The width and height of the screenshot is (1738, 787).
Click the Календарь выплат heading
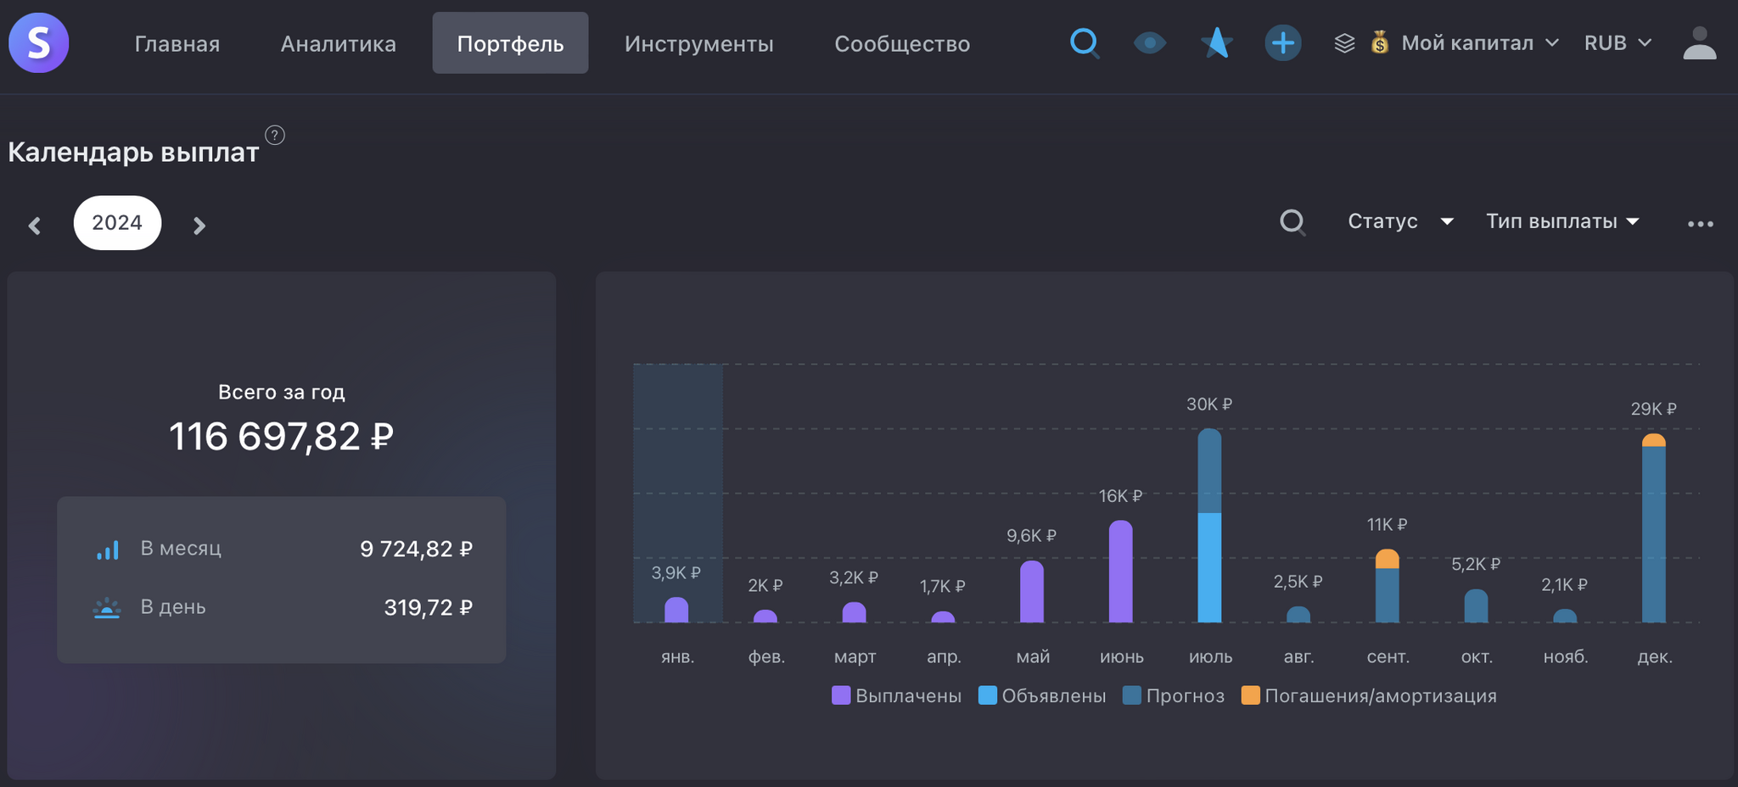(133, 153)
